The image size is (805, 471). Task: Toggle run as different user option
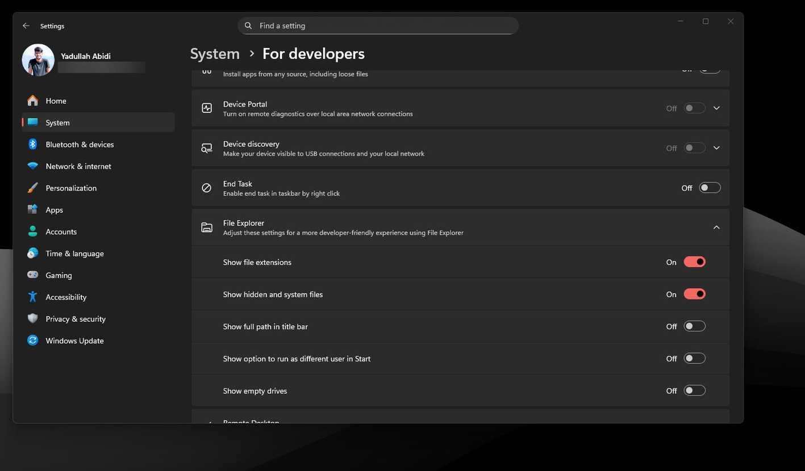694,359
